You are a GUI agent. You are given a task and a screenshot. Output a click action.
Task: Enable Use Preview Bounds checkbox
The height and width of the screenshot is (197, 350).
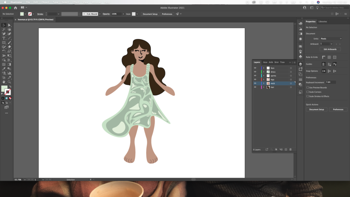[308, 88]
